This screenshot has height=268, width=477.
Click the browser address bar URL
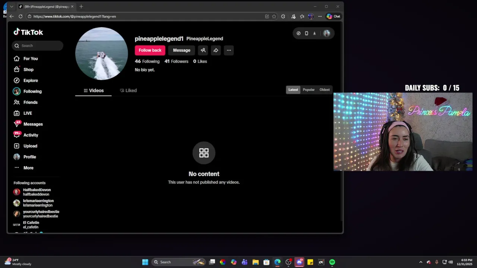pos(75,16)
